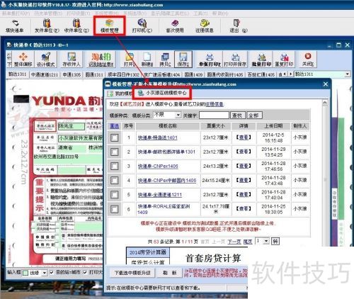
Task: Open 快递单-特急送1401 template link
Action: [x=157, y=137]
